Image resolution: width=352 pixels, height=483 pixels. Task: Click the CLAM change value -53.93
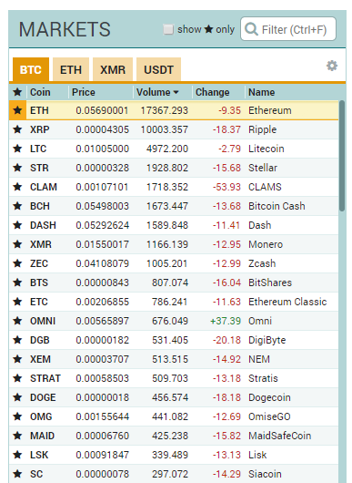click(226, 187)
